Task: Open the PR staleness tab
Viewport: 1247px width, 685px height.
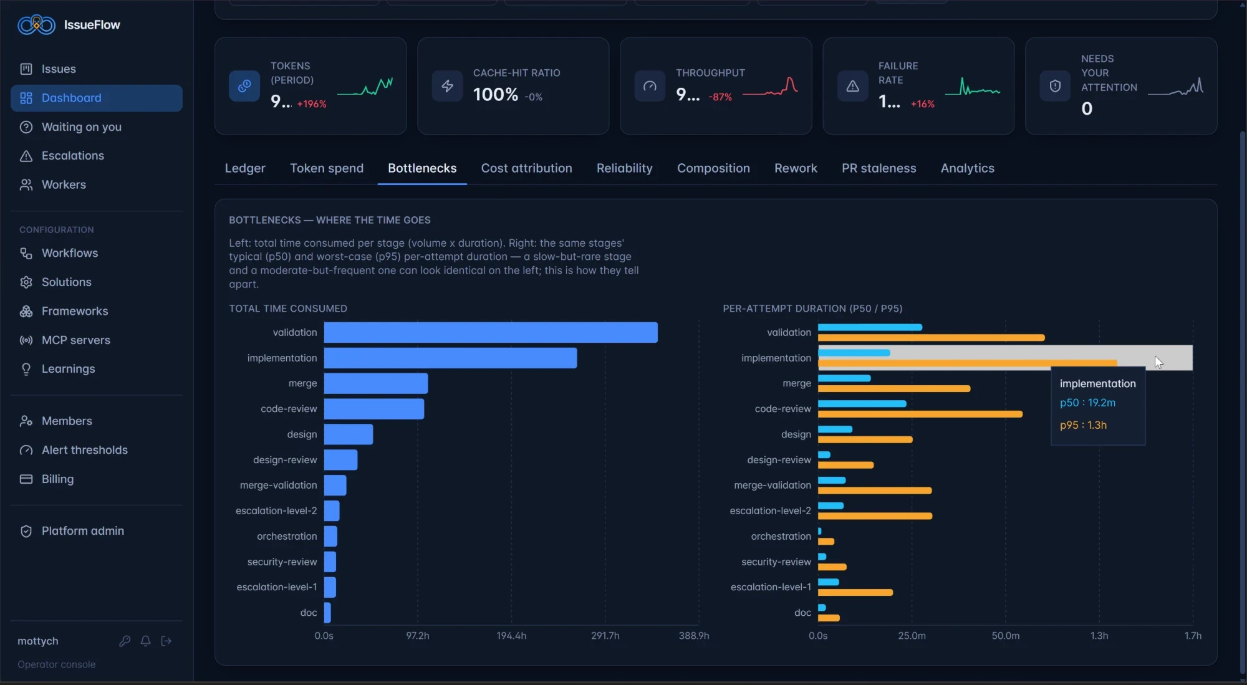Action: point(879,168)
